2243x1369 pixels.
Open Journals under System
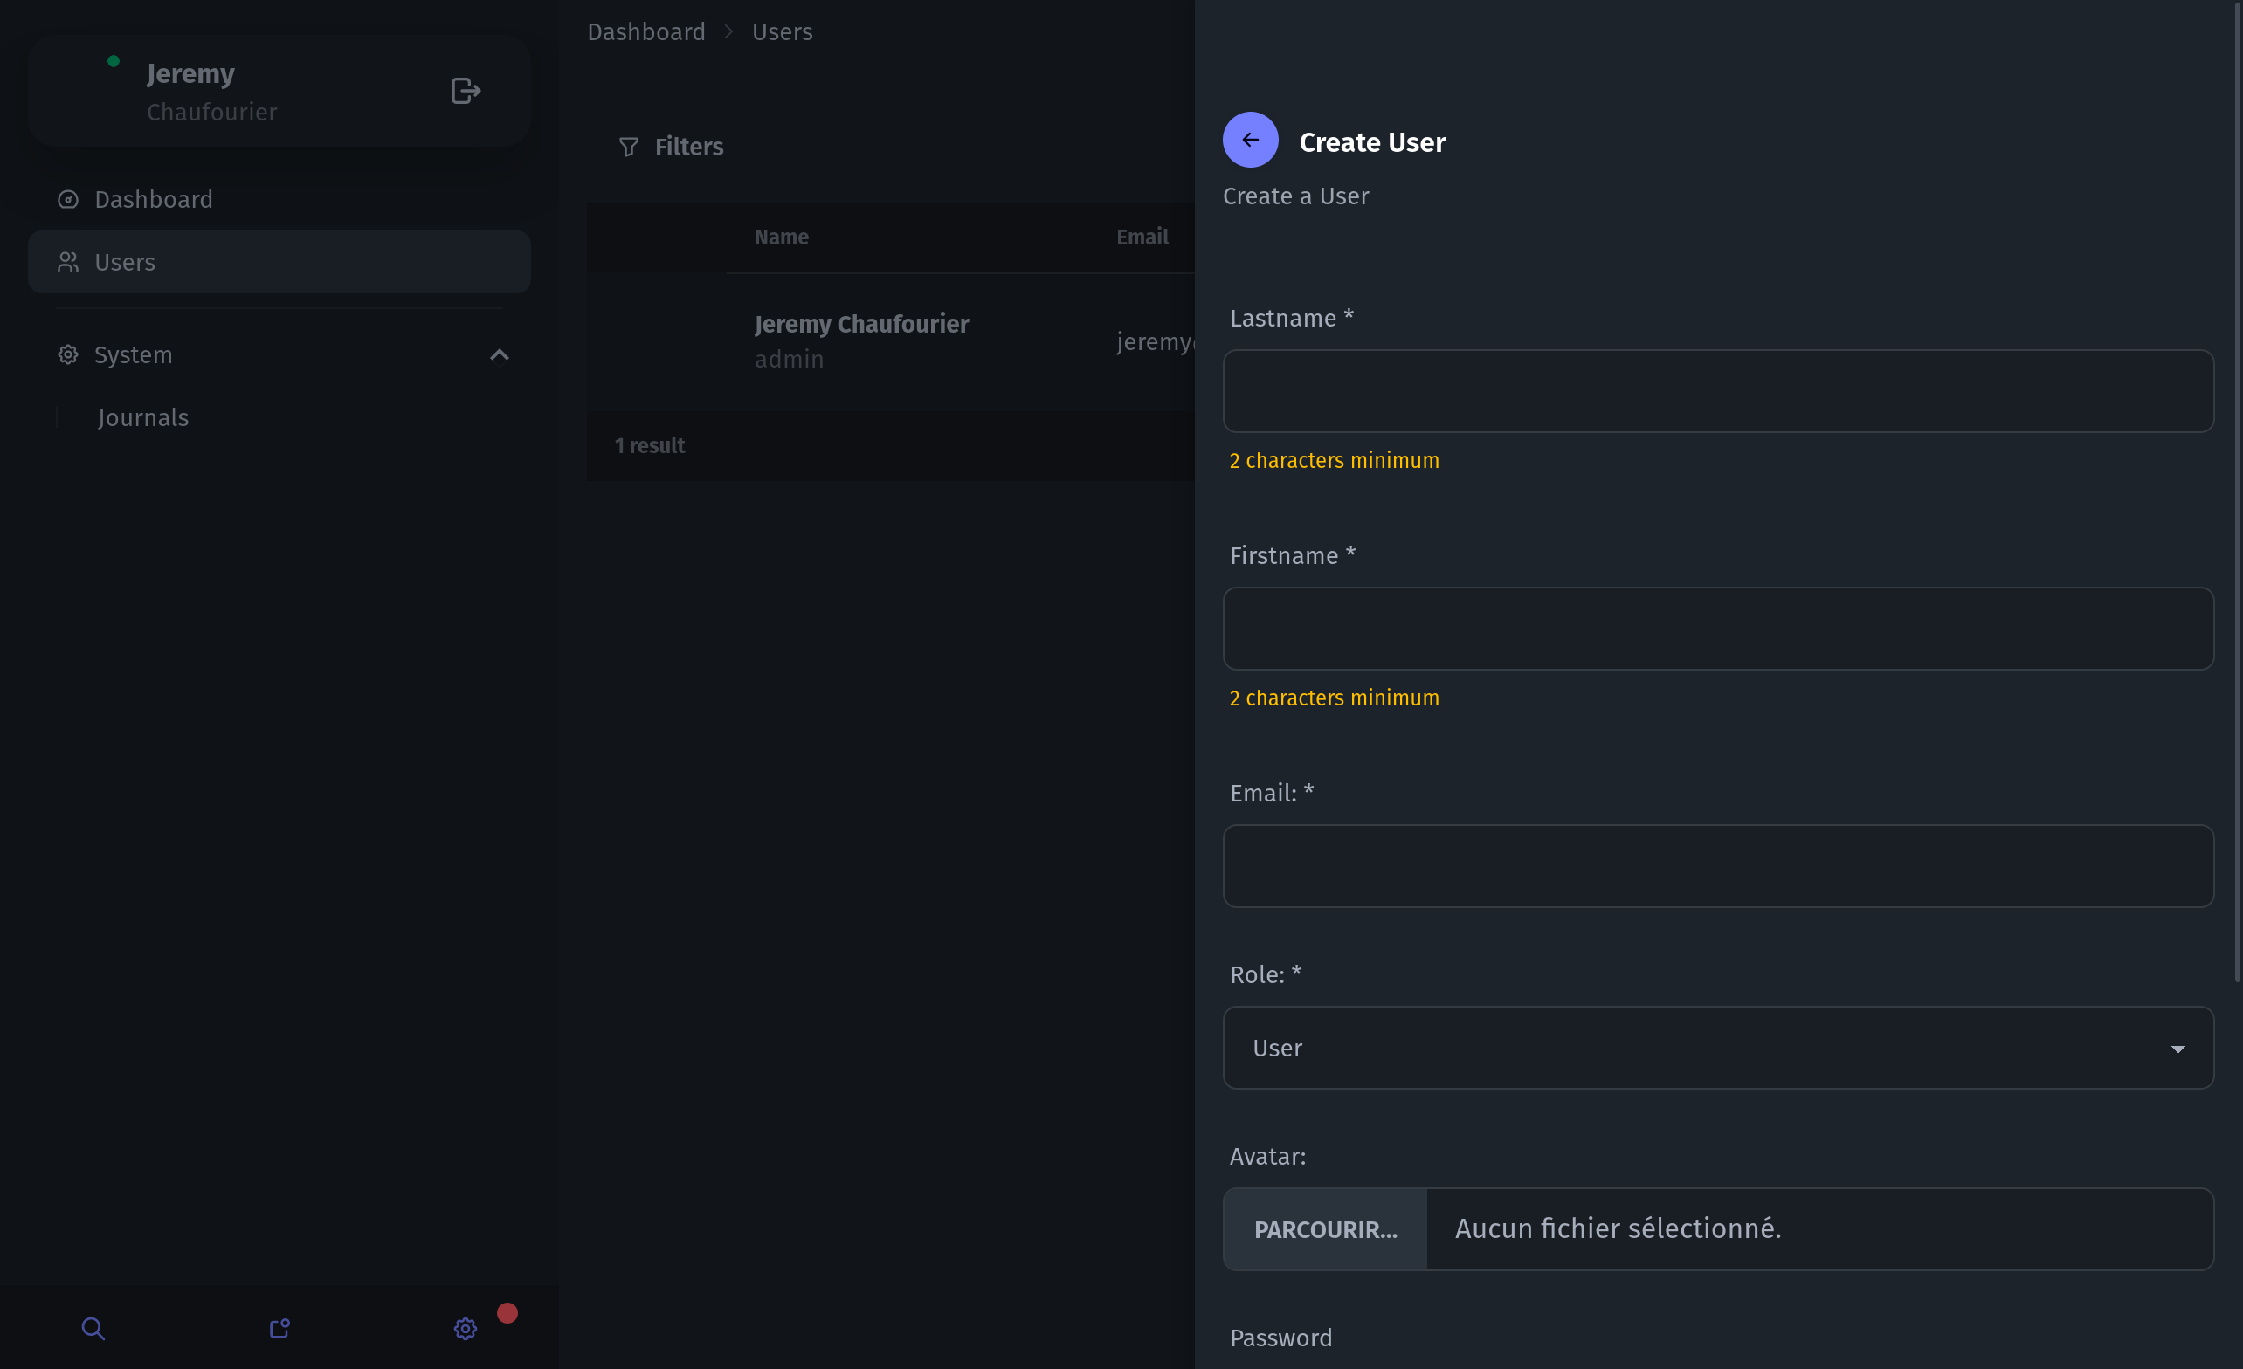[143, 418]
